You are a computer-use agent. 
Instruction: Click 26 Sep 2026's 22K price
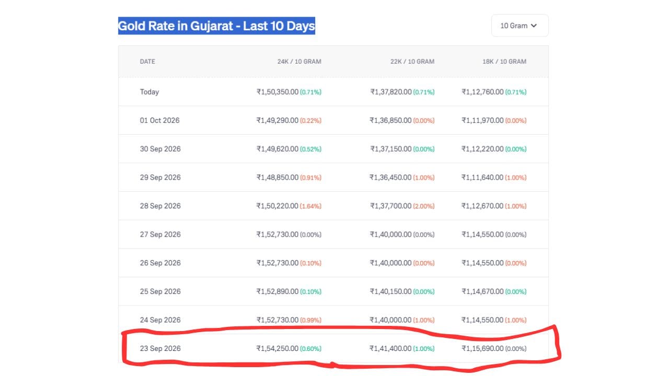[390, 263]
